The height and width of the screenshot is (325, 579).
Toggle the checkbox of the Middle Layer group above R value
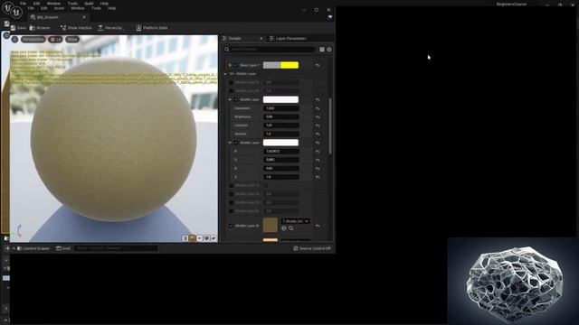coord(235,143)
